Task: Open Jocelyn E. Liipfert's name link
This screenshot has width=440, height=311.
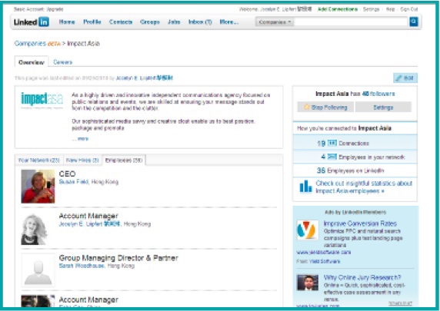Action: [x=89, y=224]
